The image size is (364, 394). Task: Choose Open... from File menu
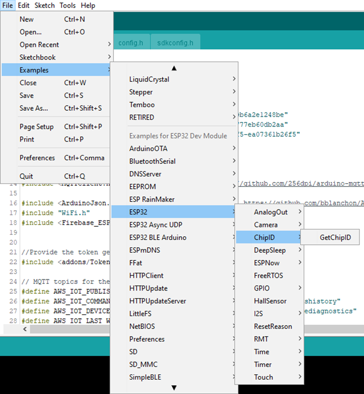click(x=56, y=32)
